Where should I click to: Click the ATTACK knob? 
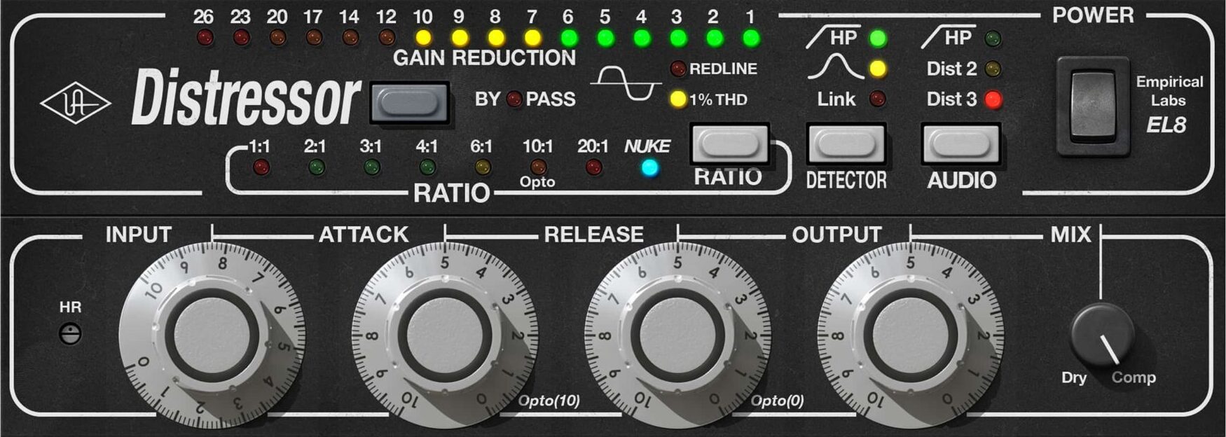[445, 335]
